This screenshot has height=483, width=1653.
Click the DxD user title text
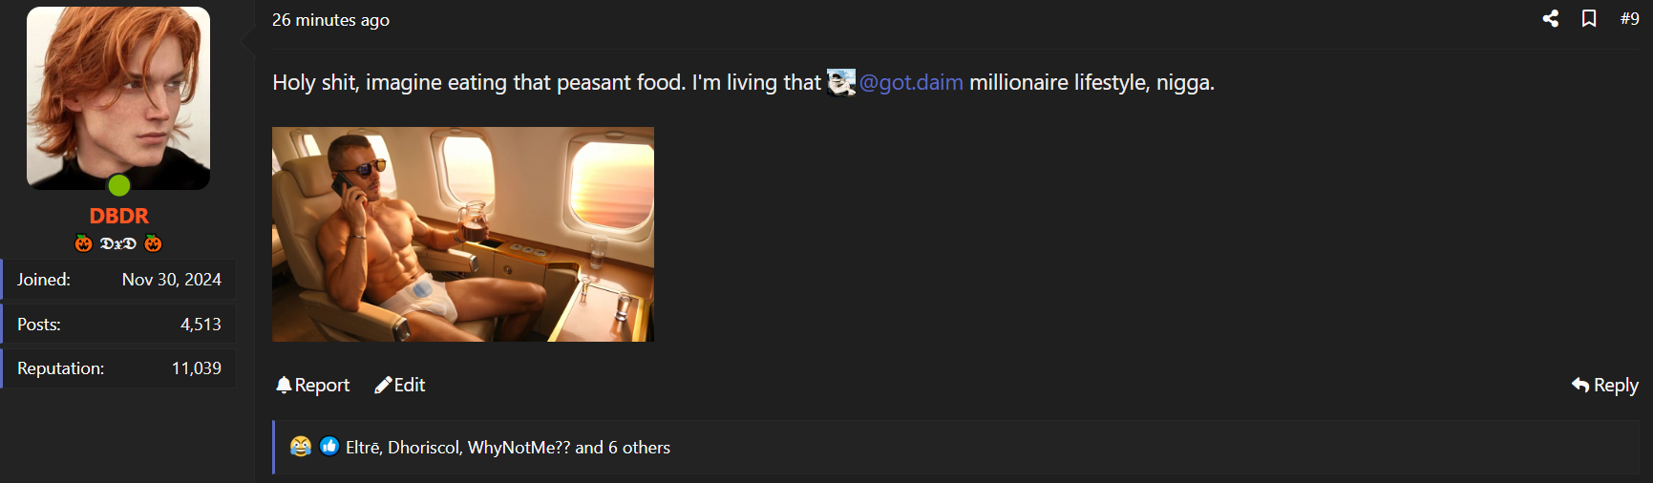tap(118, 243)
